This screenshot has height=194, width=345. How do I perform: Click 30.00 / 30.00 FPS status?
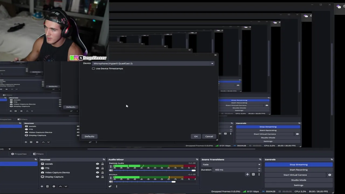[x=318, y=192]
